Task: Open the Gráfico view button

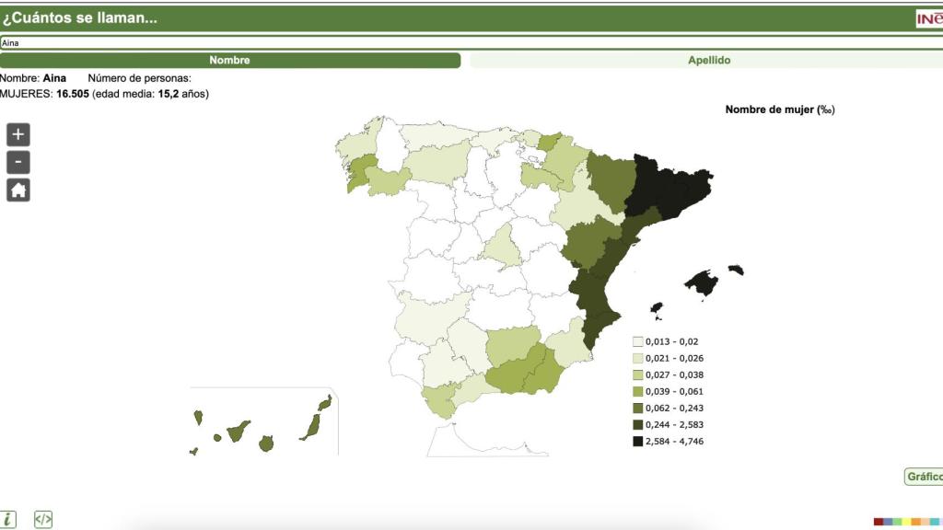Action: [x=924, y=477]
